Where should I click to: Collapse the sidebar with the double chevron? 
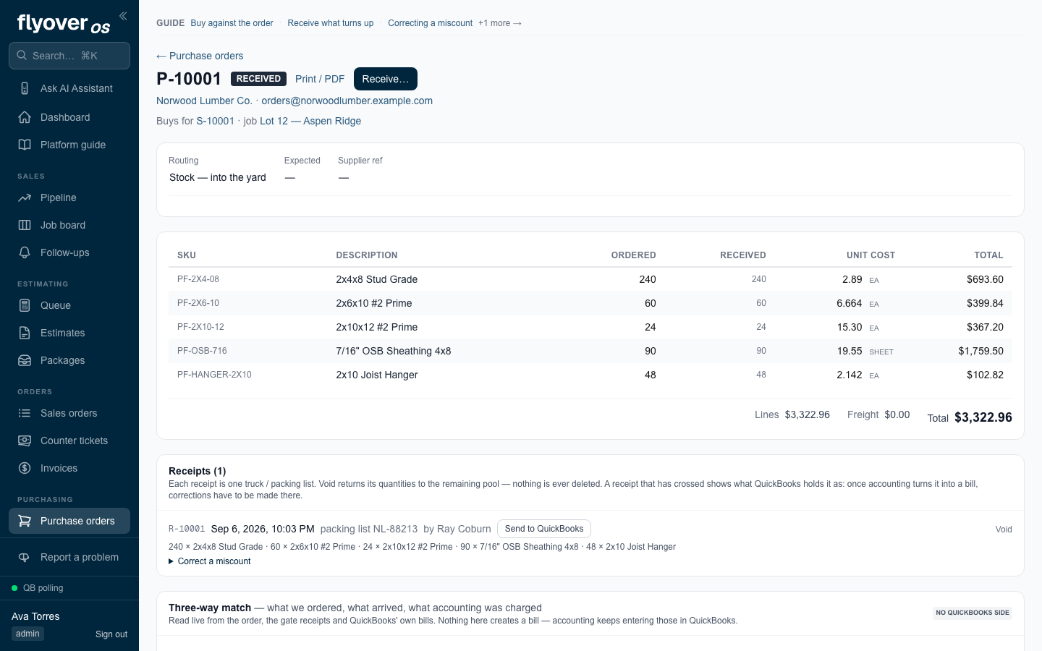(x=123, y=15)
